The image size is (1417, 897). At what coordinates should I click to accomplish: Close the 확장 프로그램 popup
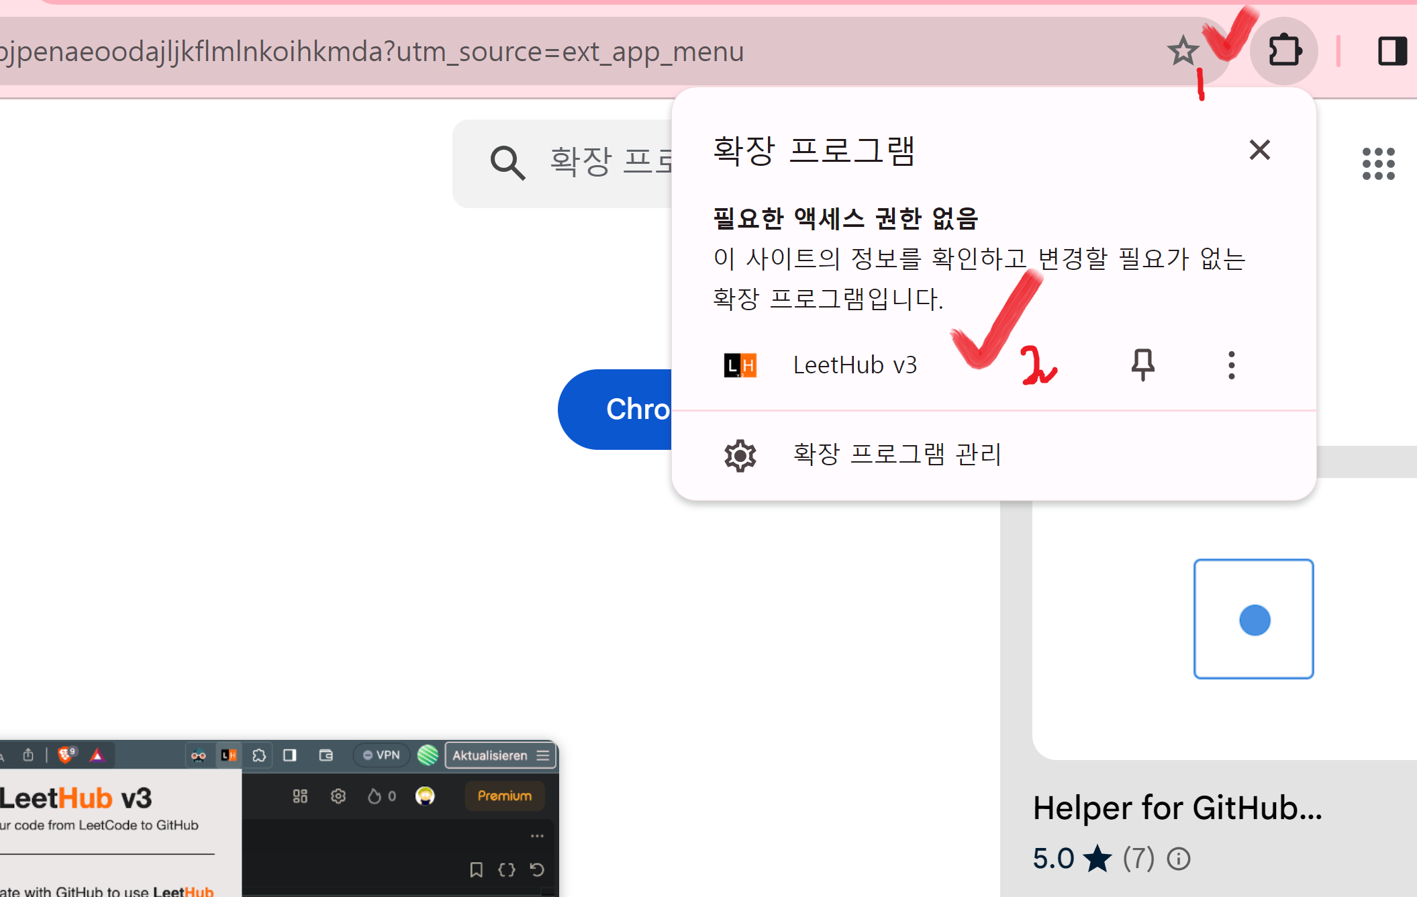pos(1259,150)
